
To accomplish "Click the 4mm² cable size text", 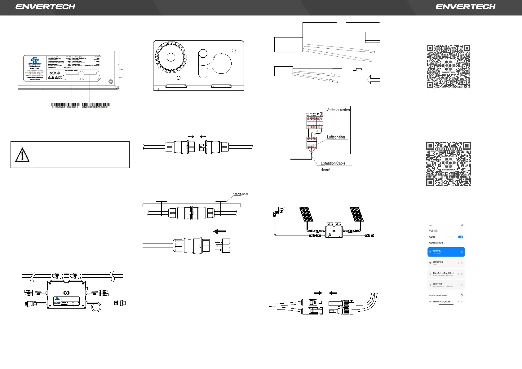I will coord(325,169).
